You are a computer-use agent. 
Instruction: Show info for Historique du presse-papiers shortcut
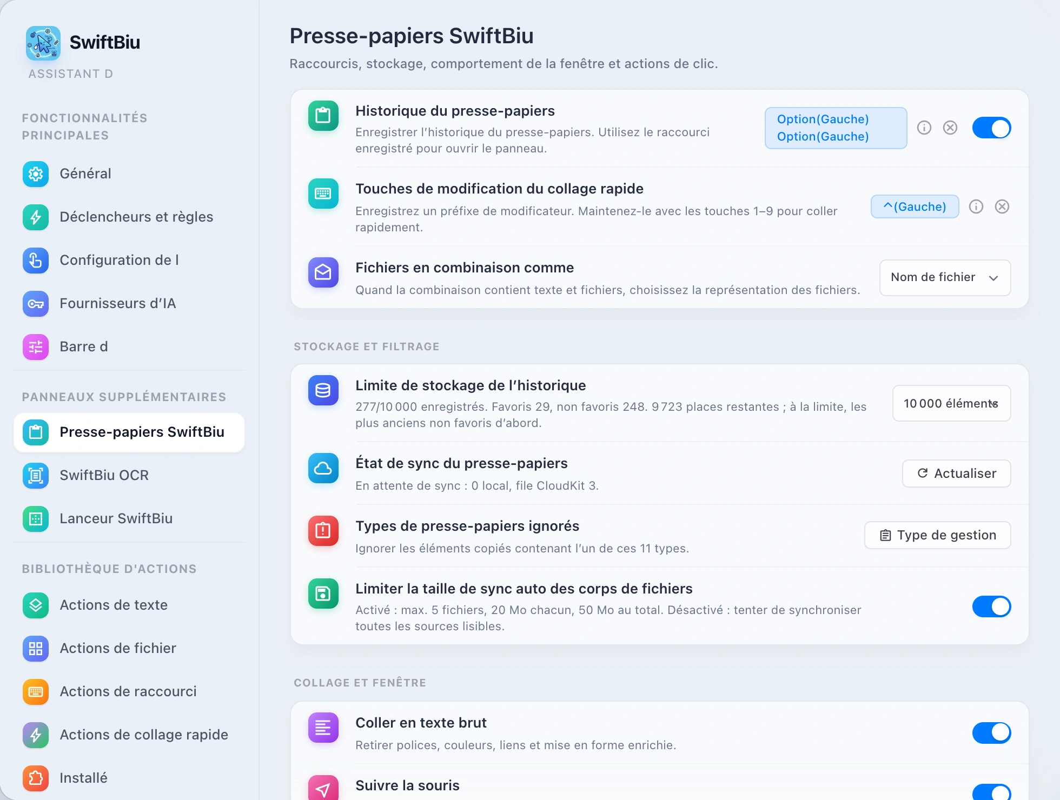(x=924, y=128)
